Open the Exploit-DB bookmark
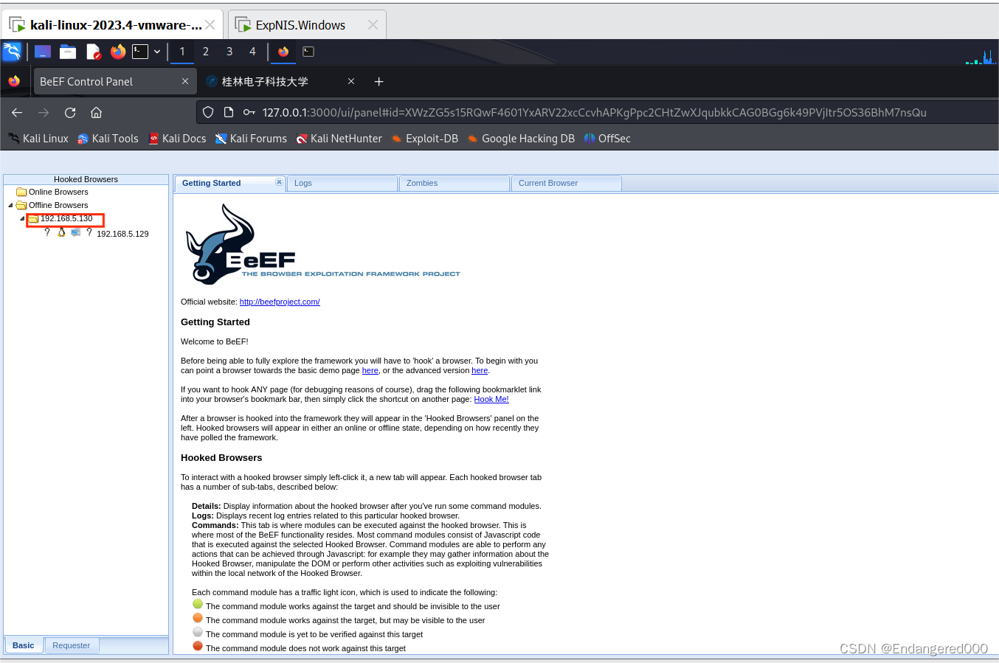The width and height of the screenshot is (999, 663). point(424,138)
